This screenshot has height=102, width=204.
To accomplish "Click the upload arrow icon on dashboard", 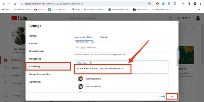I will tap(186, 29).
